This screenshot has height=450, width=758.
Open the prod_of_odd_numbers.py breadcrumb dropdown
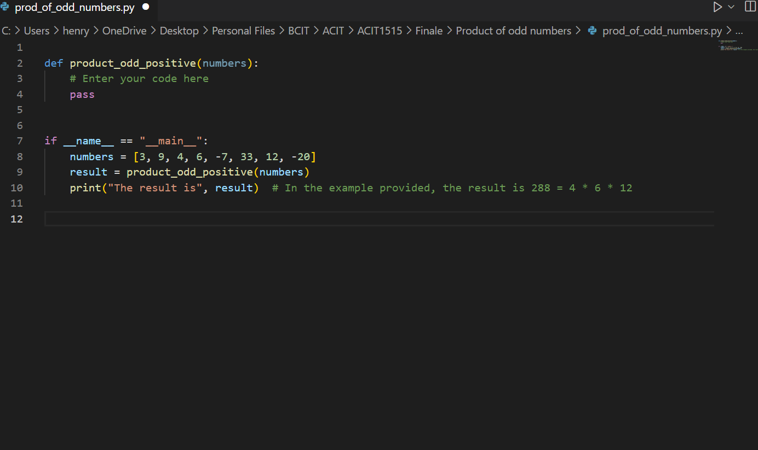(662, 31)
